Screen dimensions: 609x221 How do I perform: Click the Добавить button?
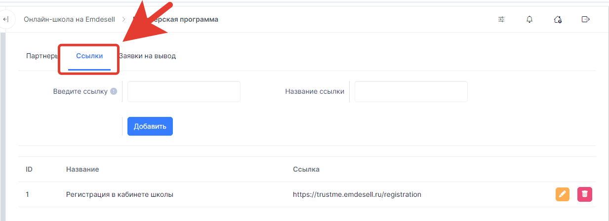(150, 126)
